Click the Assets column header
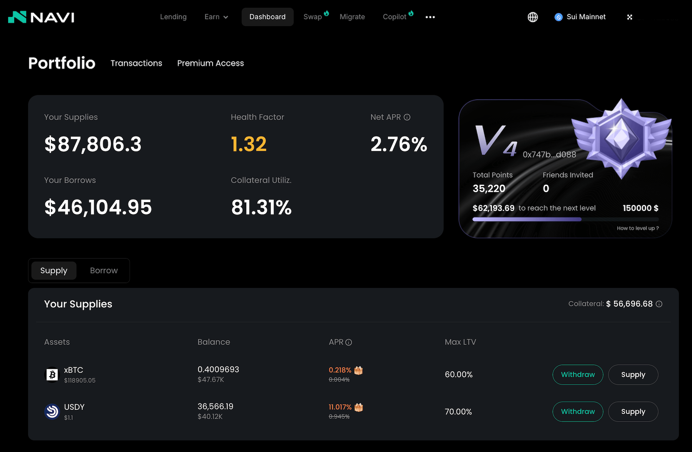 (x=57, y=342)
